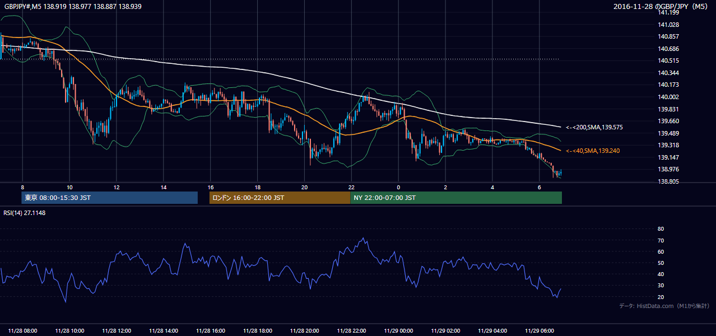Viewport: 716px width, 336px height.
Task: Click the RSI 40 level label
Action: point(661,274)
